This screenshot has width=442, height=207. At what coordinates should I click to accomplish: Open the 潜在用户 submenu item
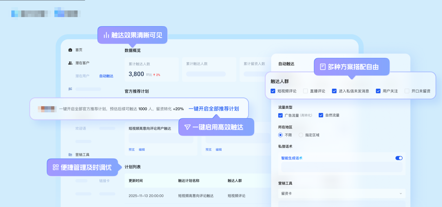82,76
